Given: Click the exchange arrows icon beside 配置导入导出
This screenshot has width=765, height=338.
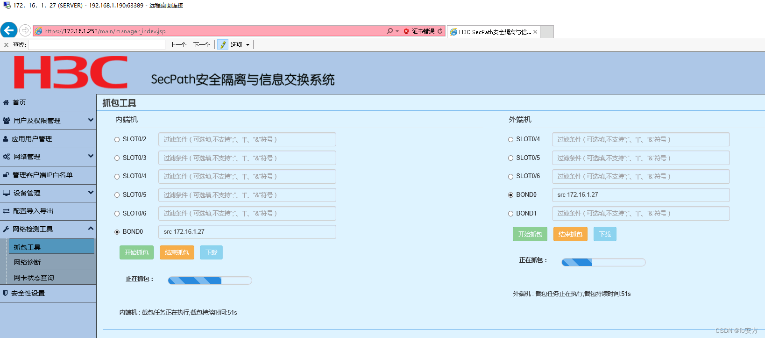Looking at the screenshot, I should tap(7, 211).
